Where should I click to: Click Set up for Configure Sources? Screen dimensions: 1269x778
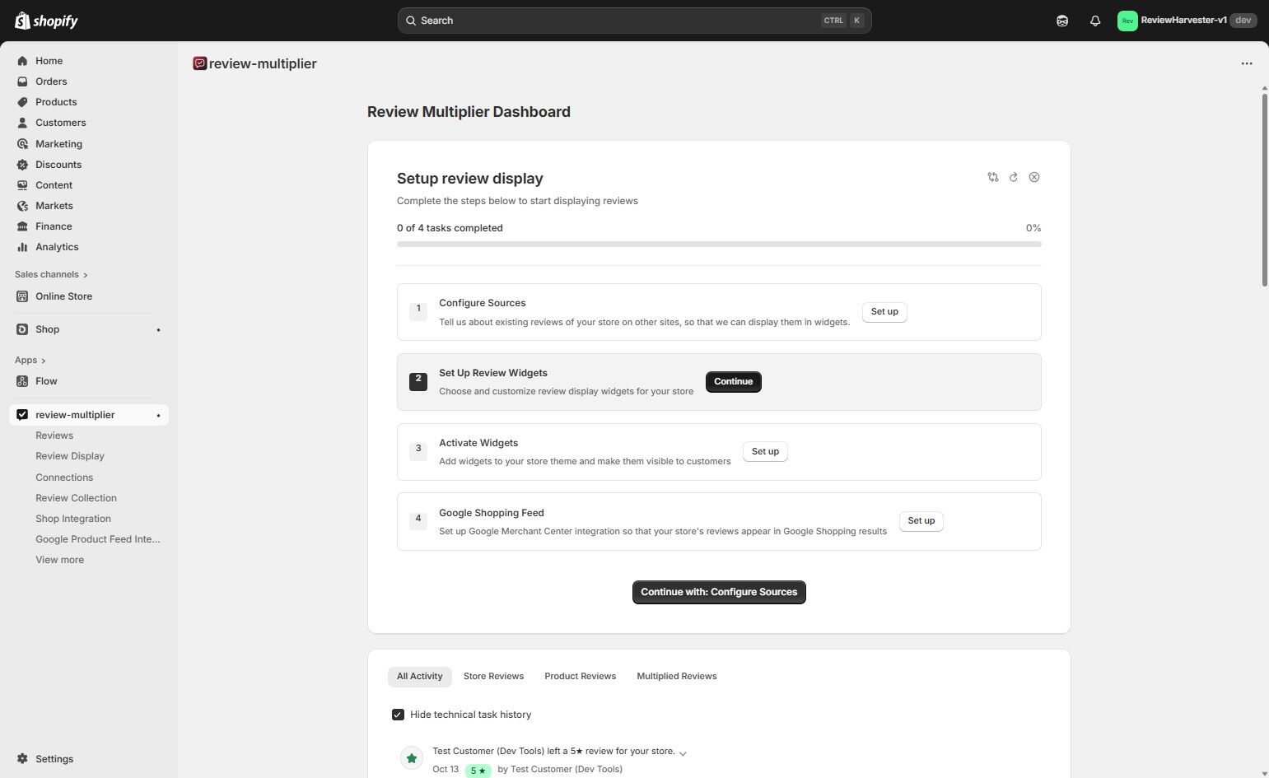click(x=884, y=312)
